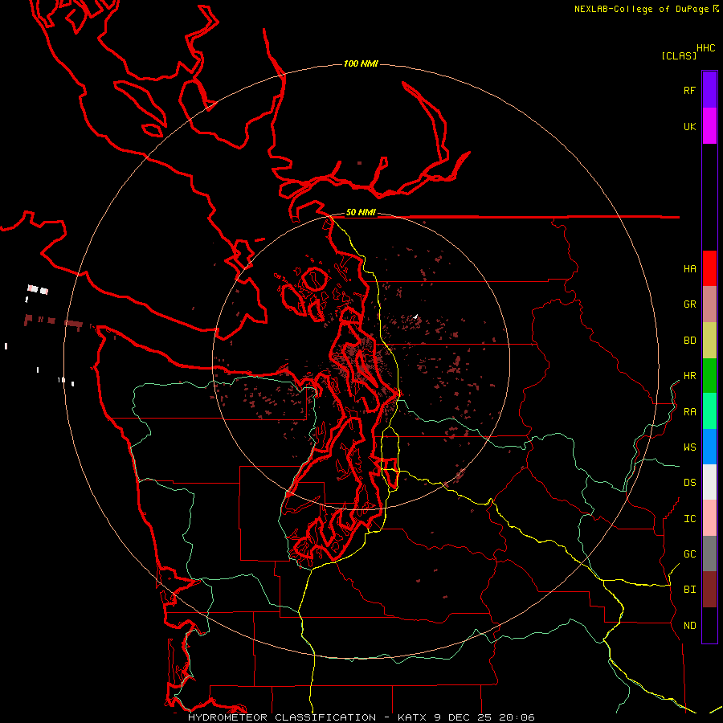Click the IC legend label
The image size is (723, 723).
(x=690, y=519)
